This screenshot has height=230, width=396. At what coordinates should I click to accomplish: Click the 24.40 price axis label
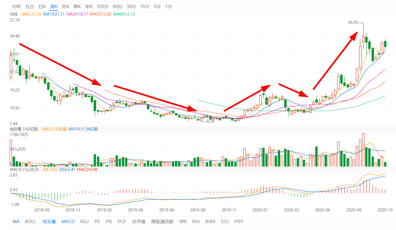pos(15,36)
